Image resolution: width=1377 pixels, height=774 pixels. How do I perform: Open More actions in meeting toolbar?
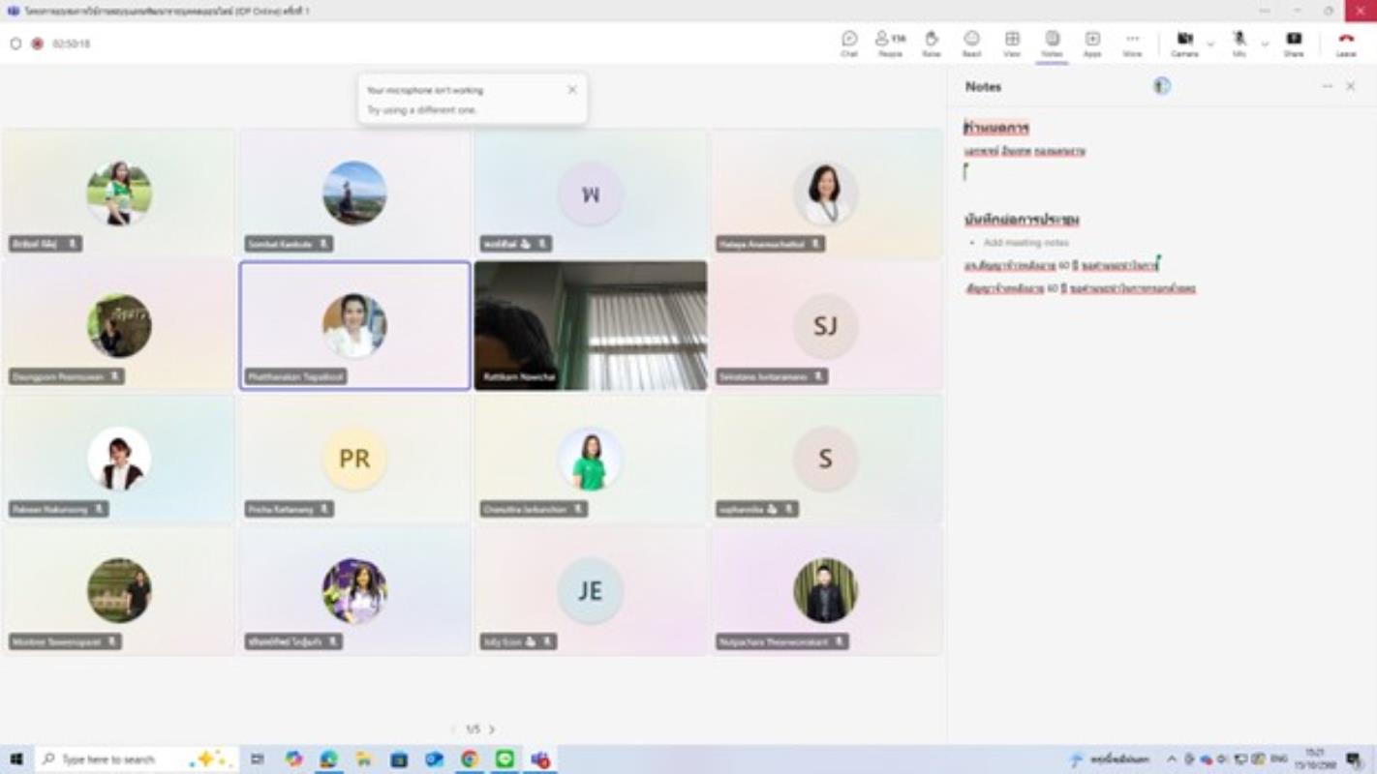(1132, 43)
